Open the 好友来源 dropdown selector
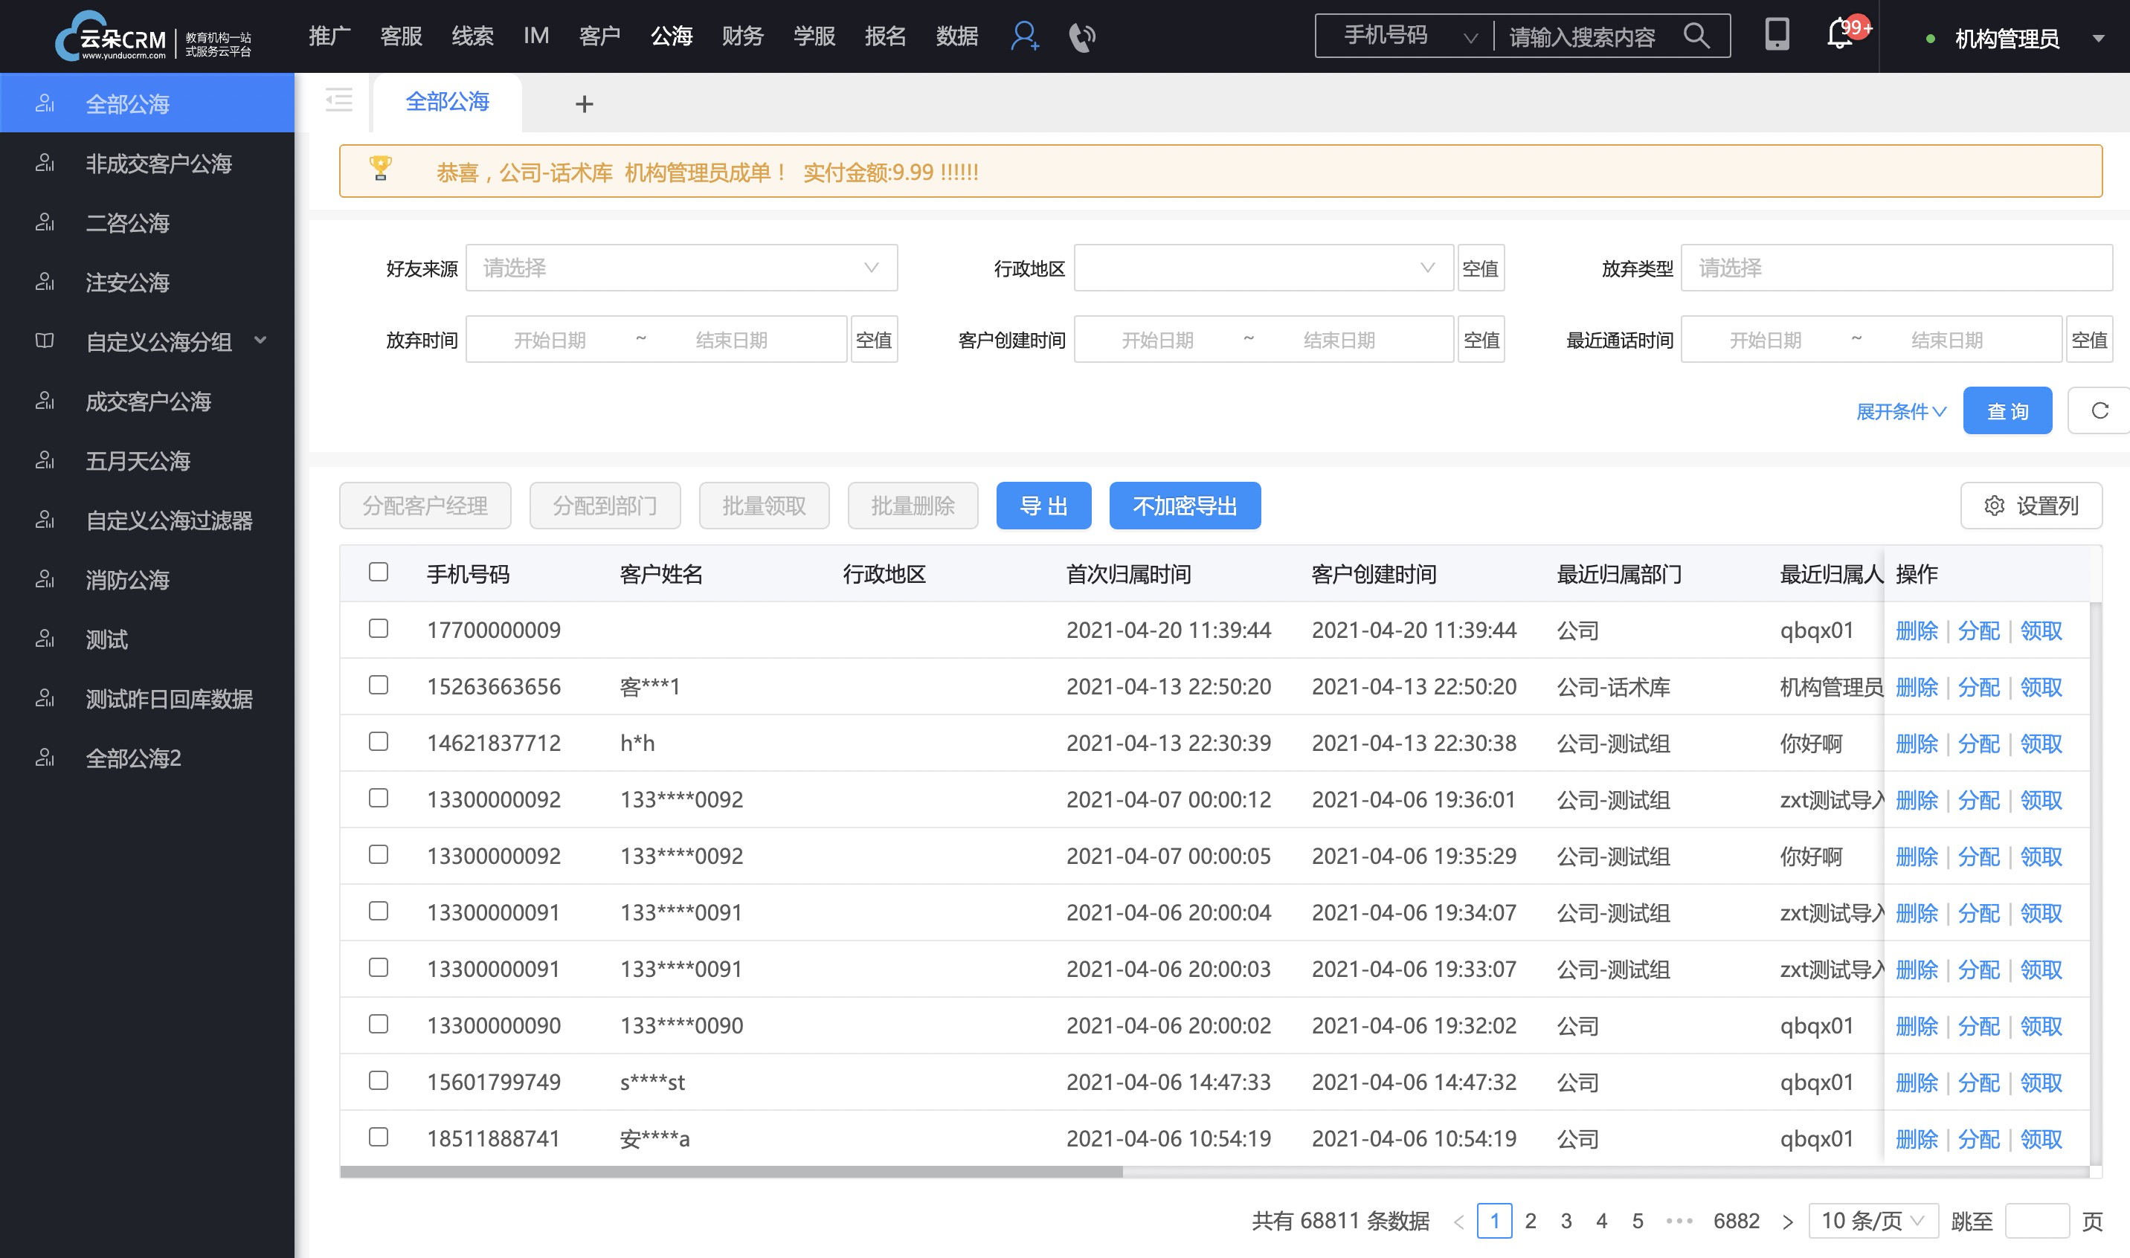 coord(680,270)
